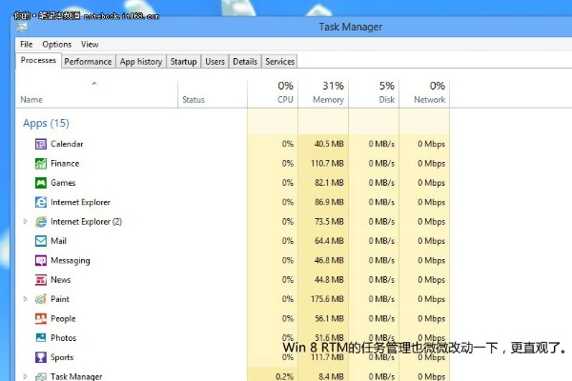Open the Services tab

(x=279, y=61)
